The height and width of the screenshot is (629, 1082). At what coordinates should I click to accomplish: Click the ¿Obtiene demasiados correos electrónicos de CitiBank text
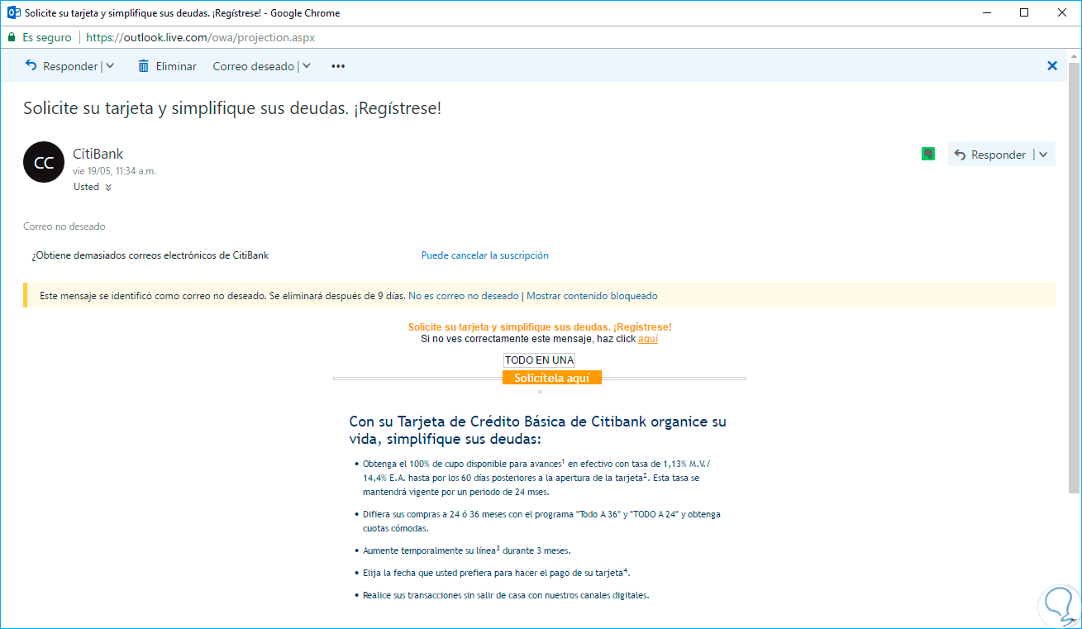[x=150, y=255]
